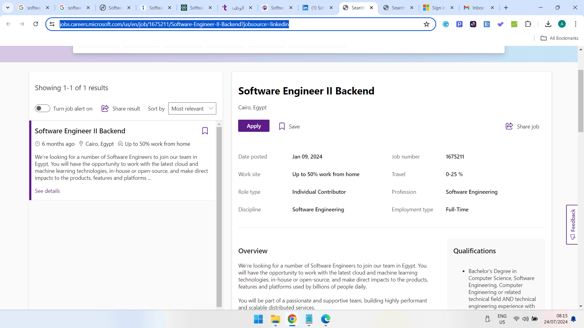Click the Share job icon

click(x=509, y=126)
